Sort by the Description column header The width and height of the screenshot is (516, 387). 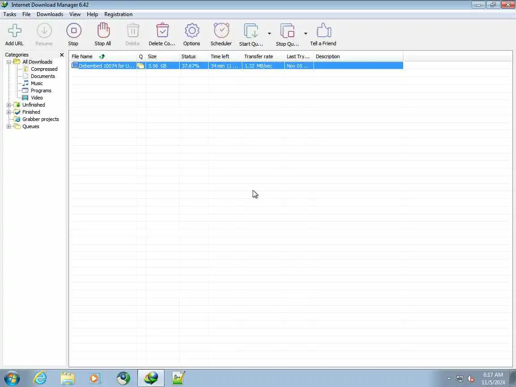point(358,56)
